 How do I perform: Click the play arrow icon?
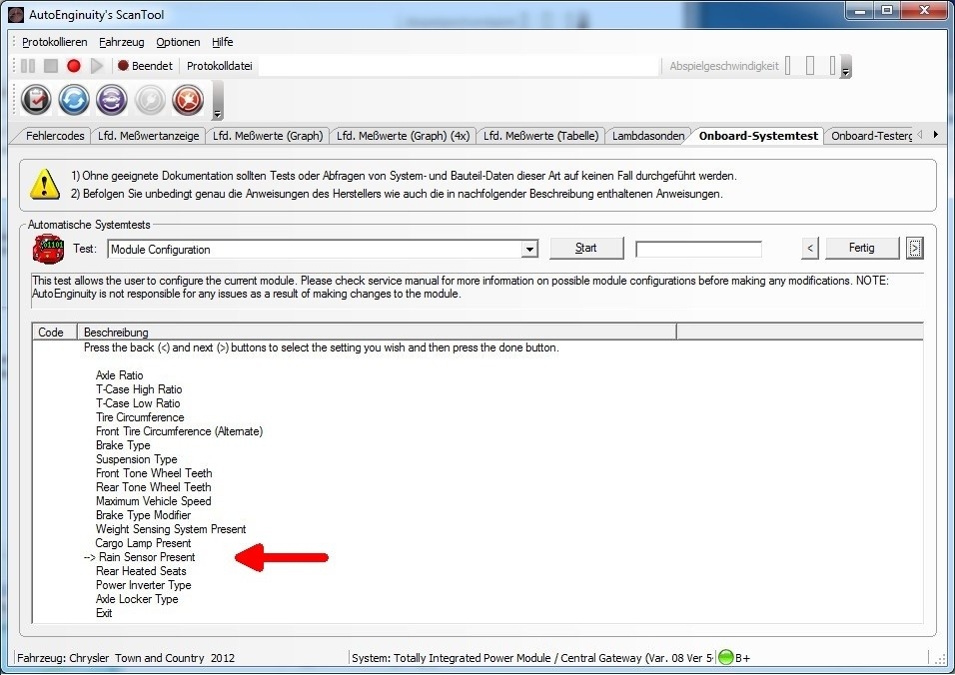[x=96, y=66]
